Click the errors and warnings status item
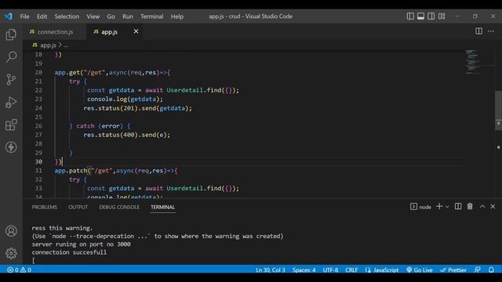The image size is (502, 282). click(19, 269)
